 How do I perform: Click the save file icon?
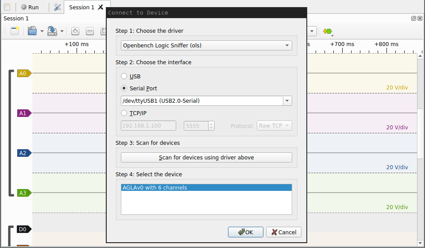pyautogui.click(x=52, y=31)
